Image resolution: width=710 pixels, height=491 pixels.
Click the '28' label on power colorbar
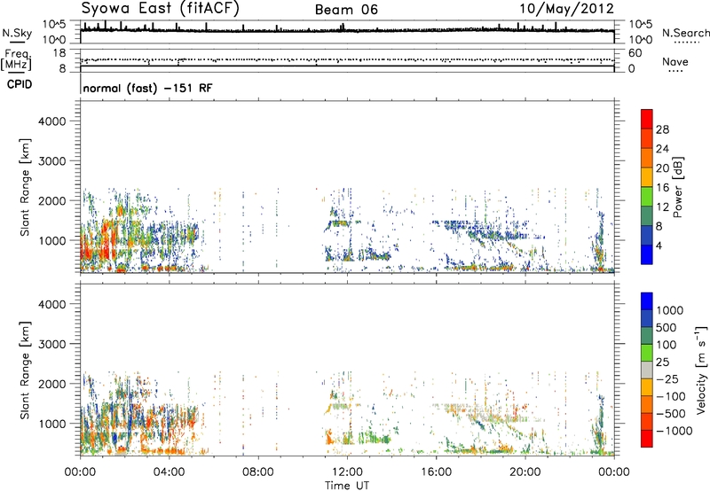pos(662,129)
